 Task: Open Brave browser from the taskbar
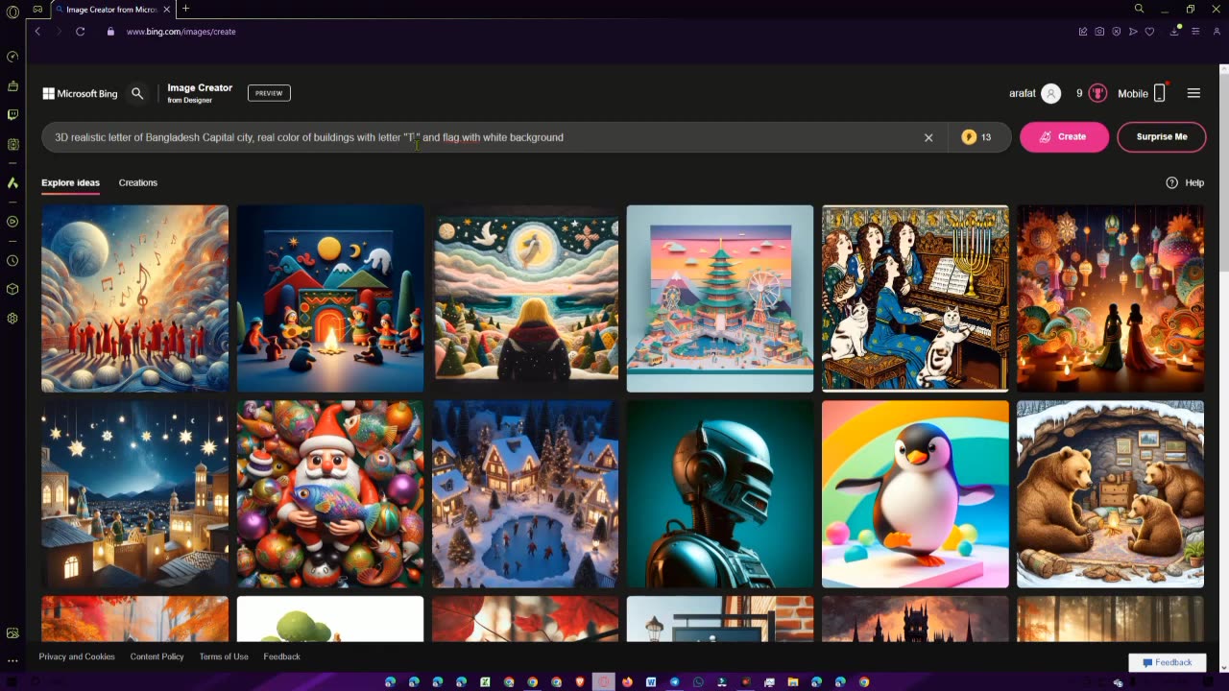click(x=580, y=682)
